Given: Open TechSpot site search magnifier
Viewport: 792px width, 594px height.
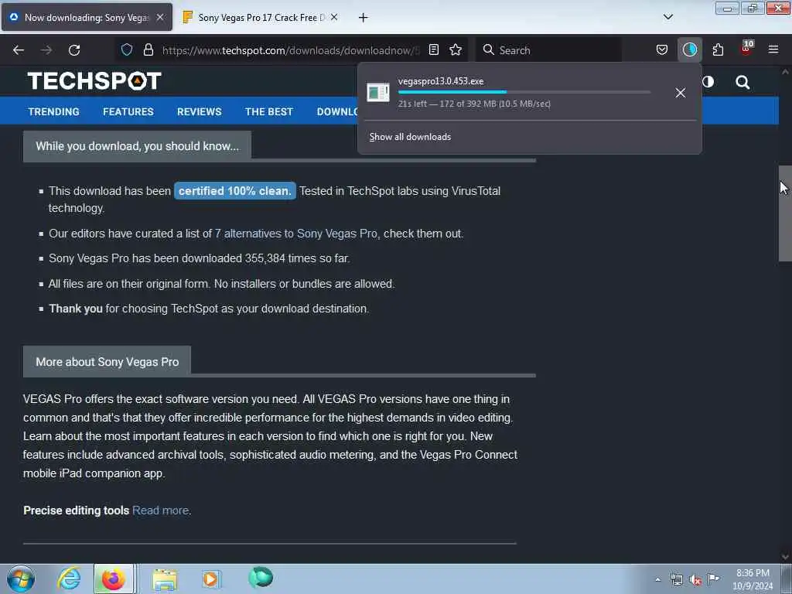Looking at the screenshot, I should pos(742,82).
